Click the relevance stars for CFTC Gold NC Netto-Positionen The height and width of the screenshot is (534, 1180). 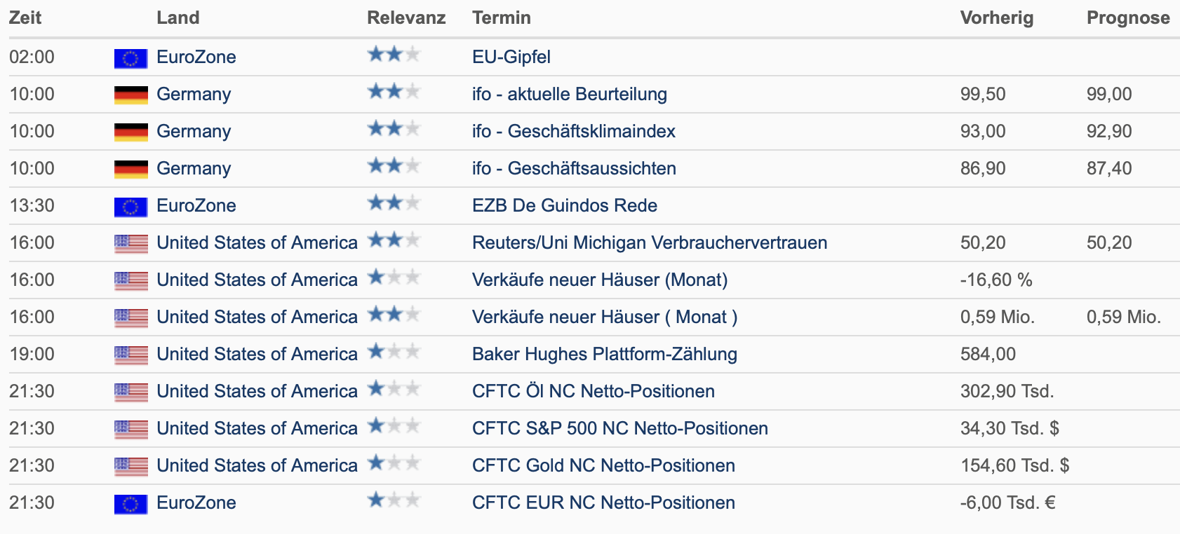[x=394, y=463]
